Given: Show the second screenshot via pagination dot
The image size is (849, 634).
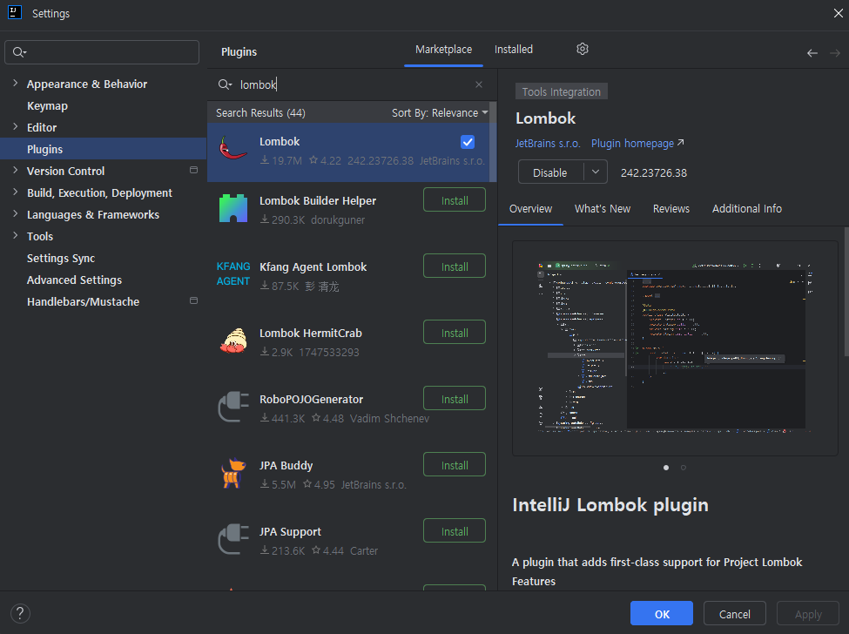Looking at the screenshot, I should [684, 468].
